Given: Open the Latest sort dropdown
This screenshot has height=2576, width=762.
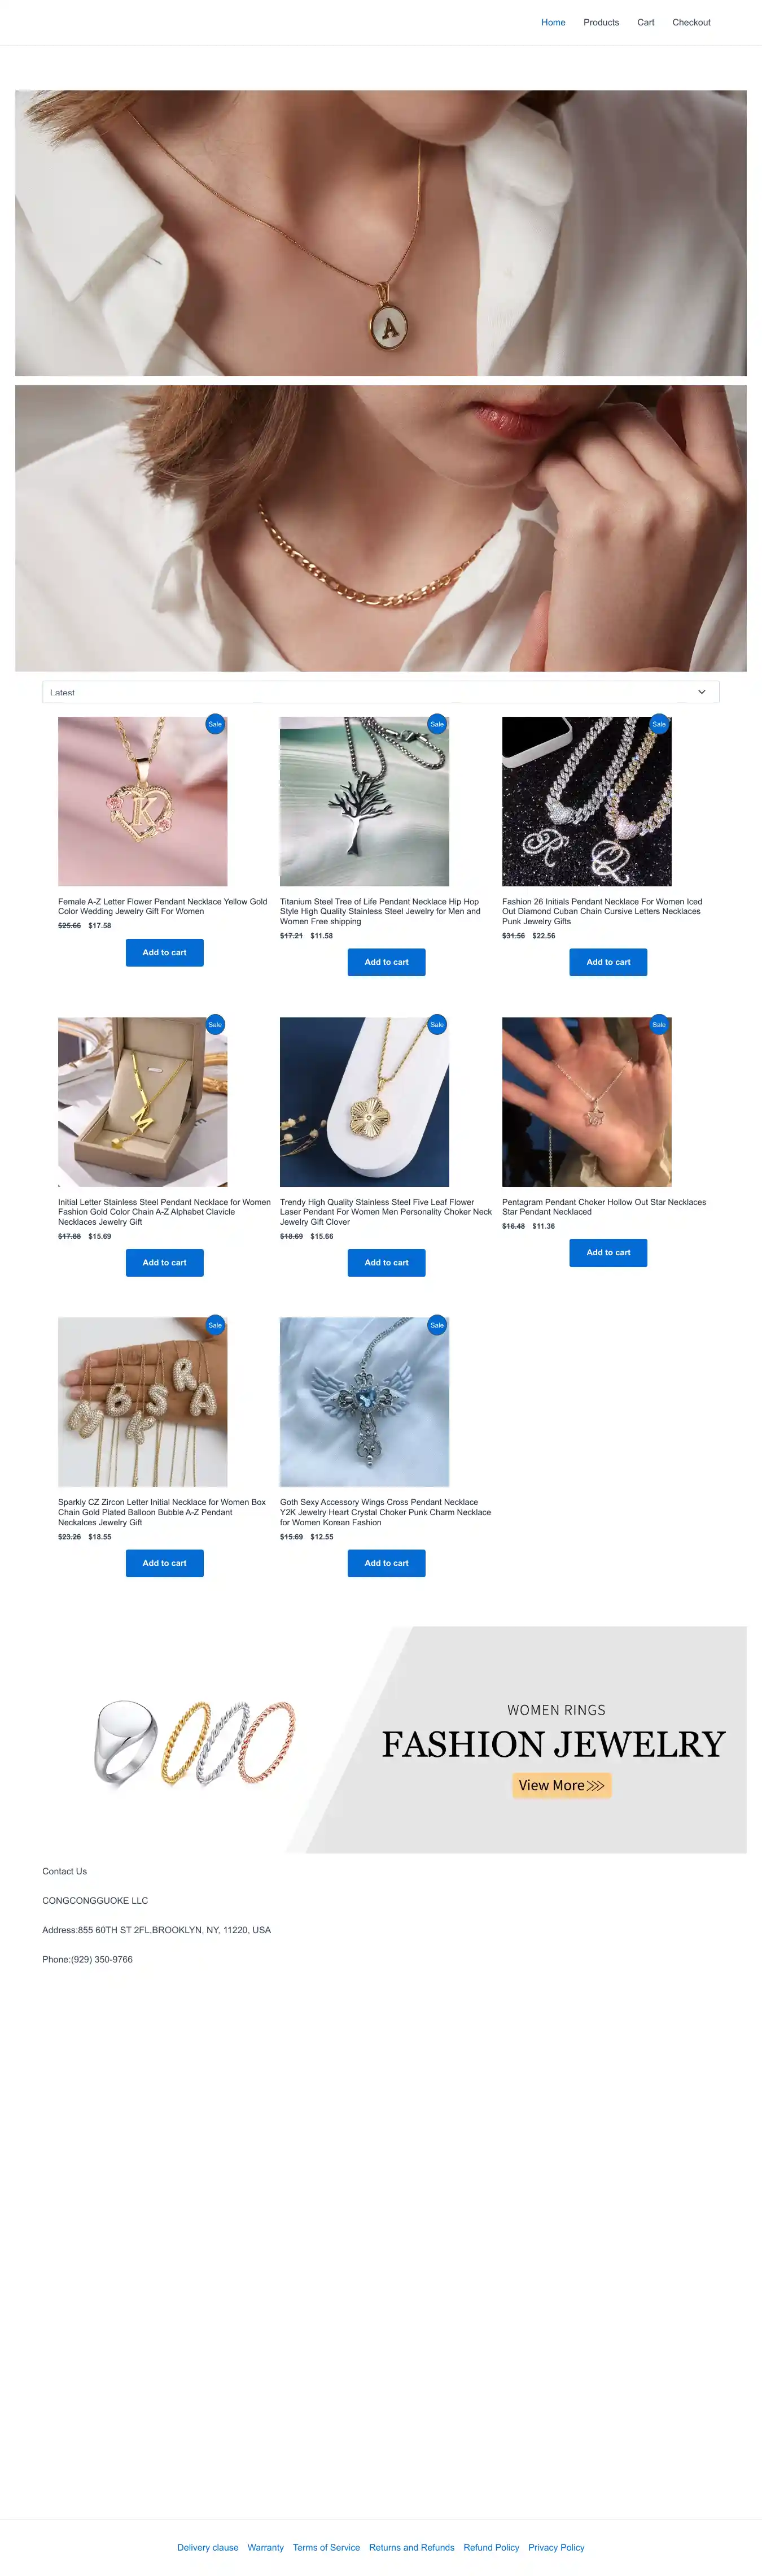Looking at the screenshot, I should pyautogui.click(x=380, y=692).
